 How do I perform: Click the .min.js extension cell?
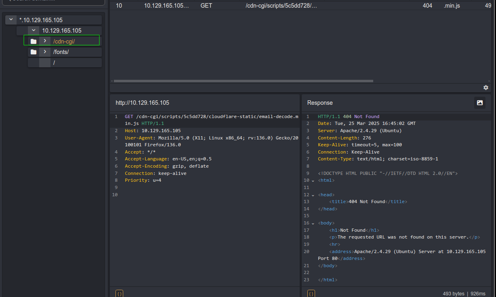pyautogui.click(x=452, y=6)
